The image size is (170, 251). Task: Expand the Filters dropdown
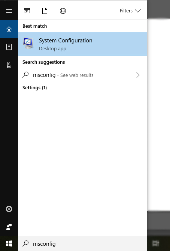pos(130,11)
